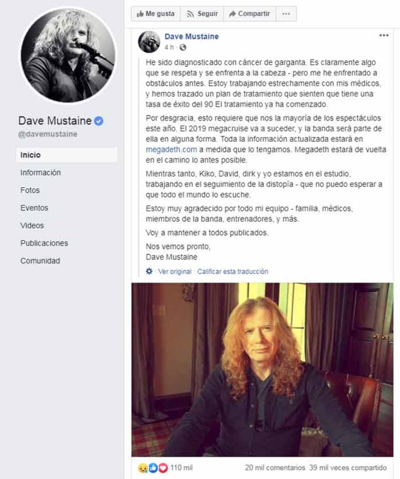Click Ver original link
The height and width of the screenshot is (479, 400).
click(174, 272)
